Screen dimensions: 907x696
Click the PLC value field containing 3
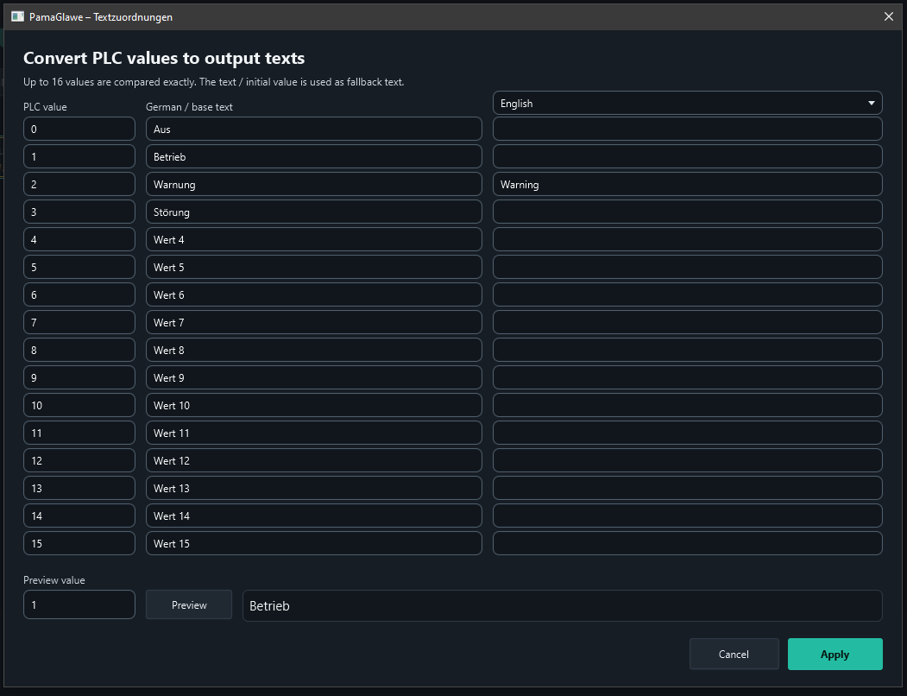[x=79, y=212]
